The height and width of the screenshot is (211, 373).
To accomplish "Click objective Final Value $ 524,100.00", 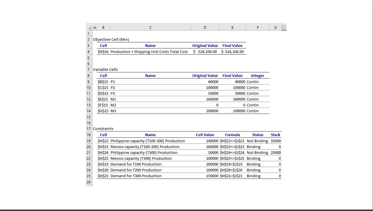I will tap(233, 52).
